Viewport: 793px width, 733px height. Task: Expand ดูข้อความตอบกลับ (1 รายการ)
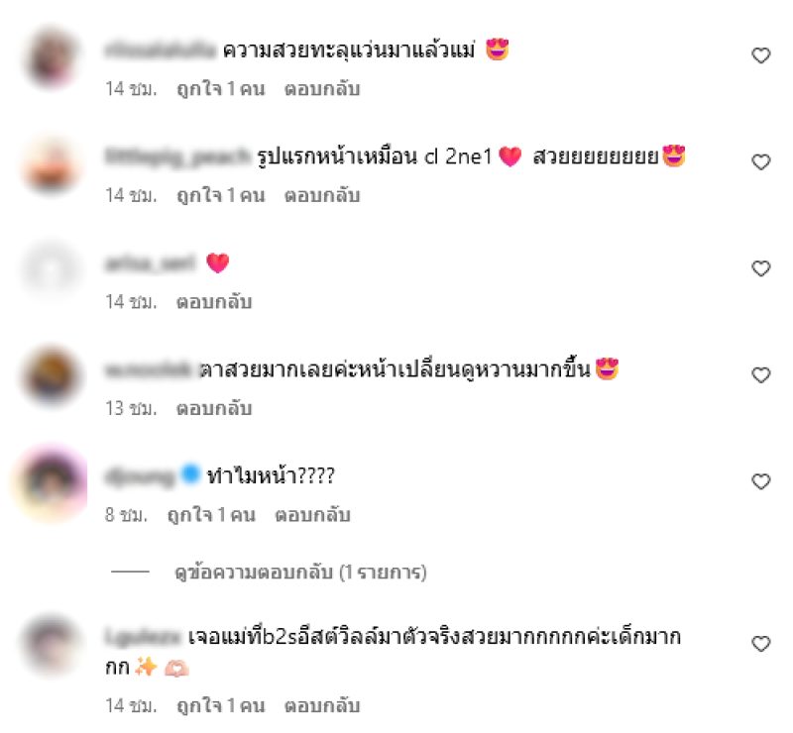(300, 573)
